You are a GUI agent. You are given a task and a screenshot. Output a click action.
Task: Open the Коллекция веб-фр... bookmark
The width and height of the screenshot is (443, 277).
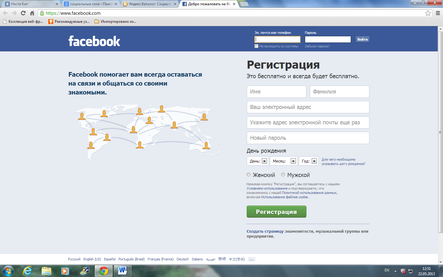point(23,22)
